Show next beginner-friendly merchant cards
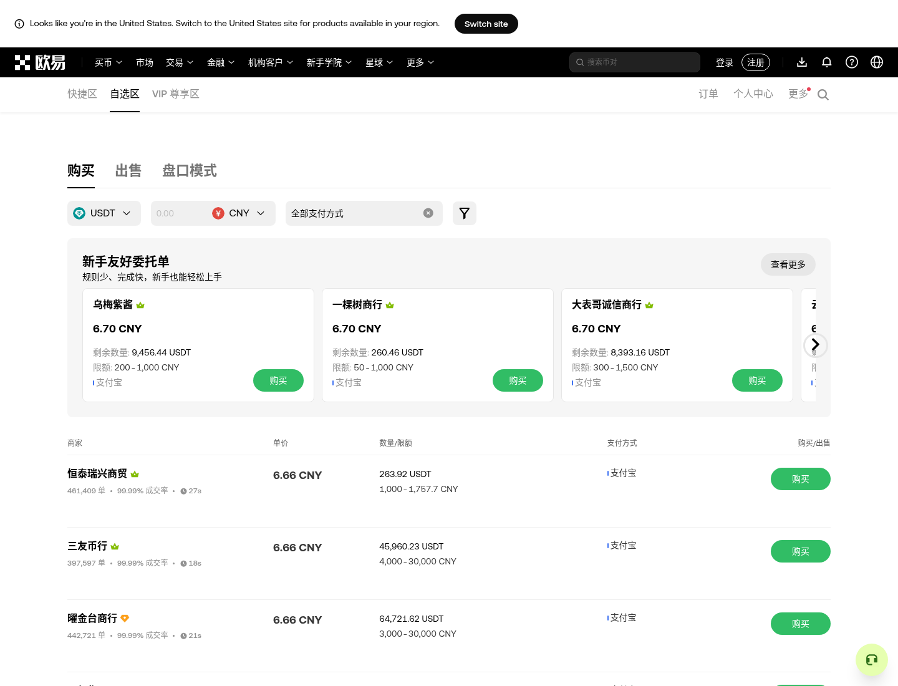The image size is (898, 686). 816,345
